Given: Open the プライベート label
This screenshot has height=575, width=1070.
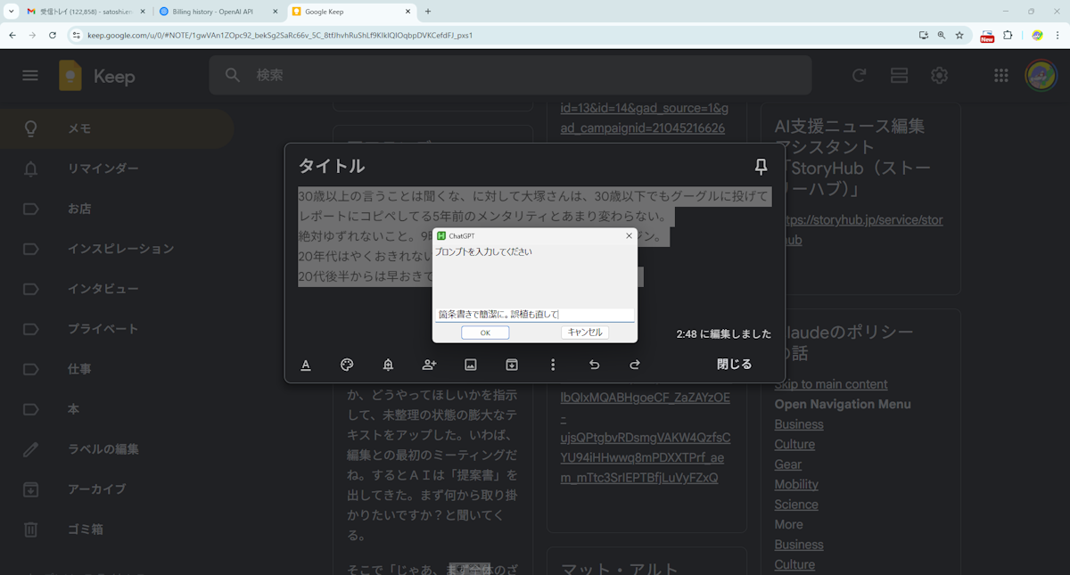Looking at the screenshot, I should tap(116, 329).
